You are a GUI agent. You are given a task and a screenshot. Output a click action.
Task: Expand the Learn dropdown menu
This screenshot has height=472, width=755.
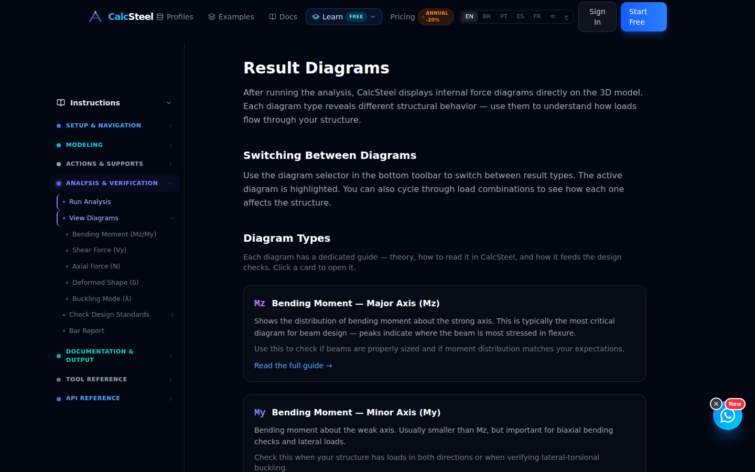pos(344,17)
